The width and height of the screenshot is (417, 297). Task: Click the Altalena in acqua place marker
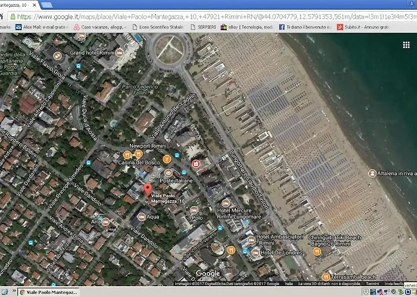coord(371,173)
